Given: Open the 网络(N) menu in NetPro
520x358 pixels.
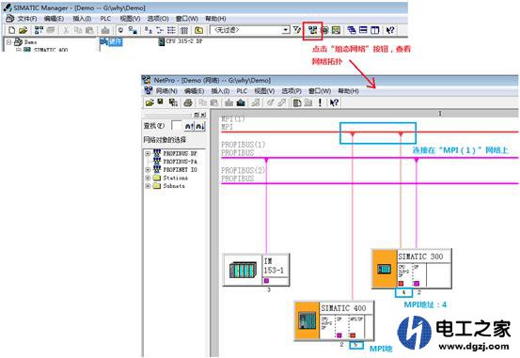Looking at the screenshot, I should (166, 91).
